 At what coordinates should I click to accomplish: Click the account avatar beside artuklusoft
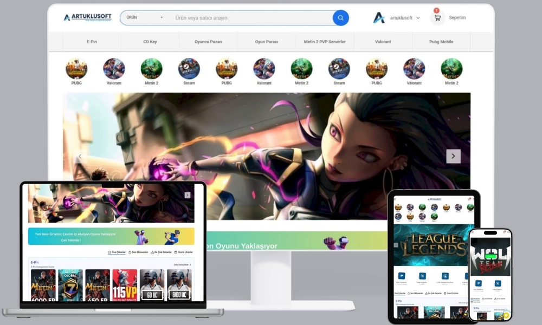coord(379,18)
